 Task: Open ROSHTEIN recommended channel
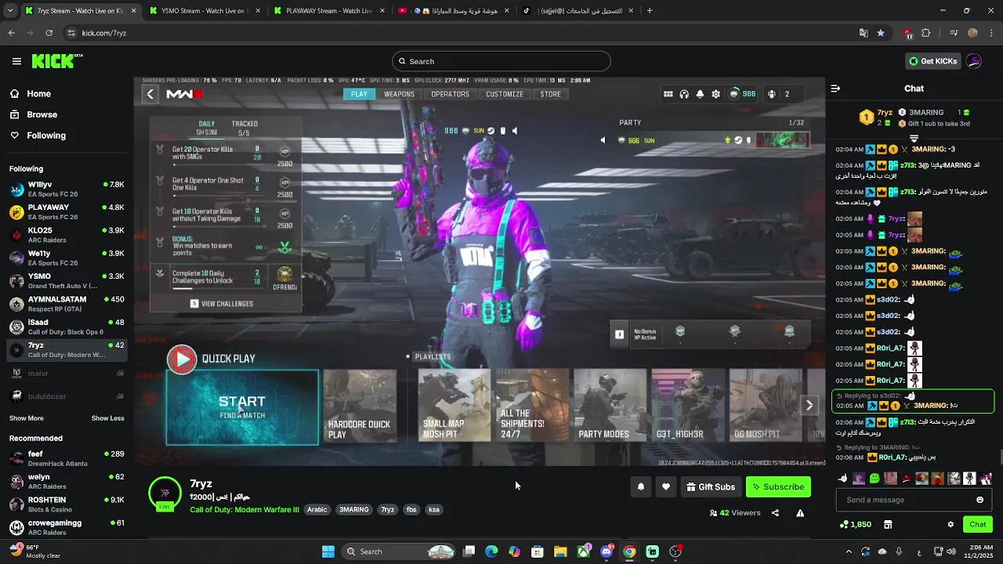click(67, 504)
